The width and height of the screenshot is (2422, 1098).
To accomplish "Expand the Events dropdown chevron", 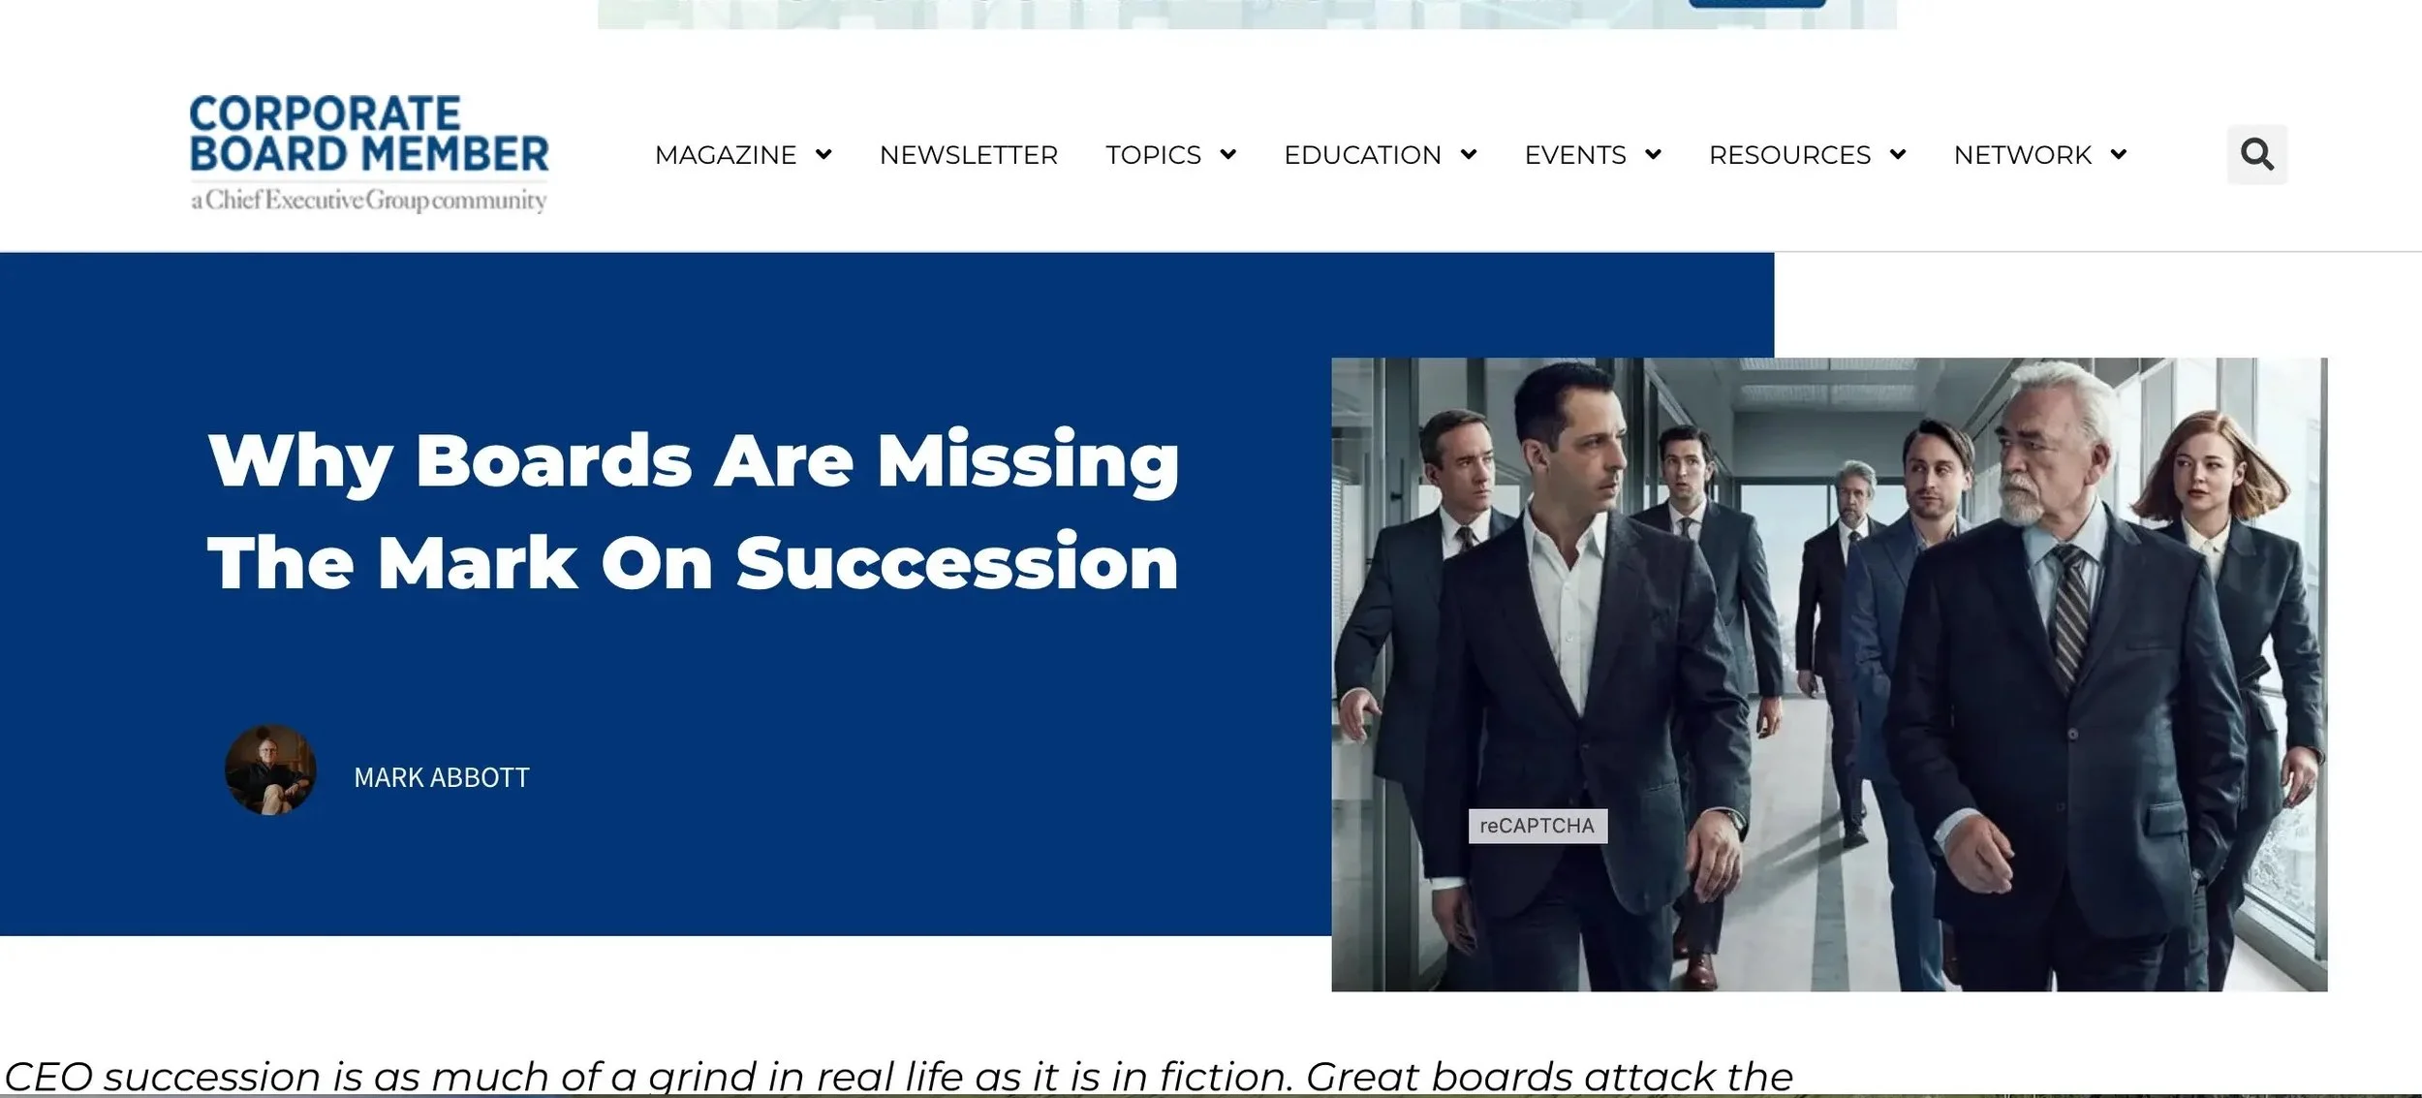I will pos(1653,154).
